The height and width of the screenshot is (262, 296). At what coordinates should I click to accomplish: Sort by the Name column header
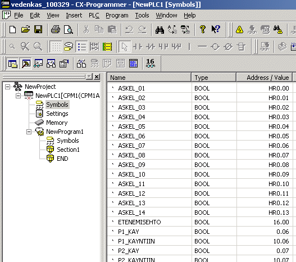pyautogui.click(x=149, y=78)
